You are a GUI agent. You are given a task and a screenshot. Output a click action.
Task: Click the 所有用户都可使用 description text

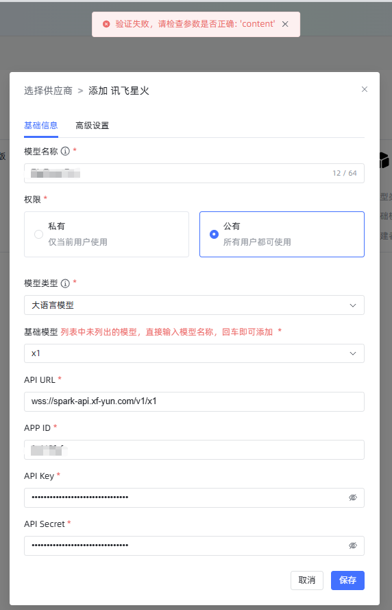257,242
